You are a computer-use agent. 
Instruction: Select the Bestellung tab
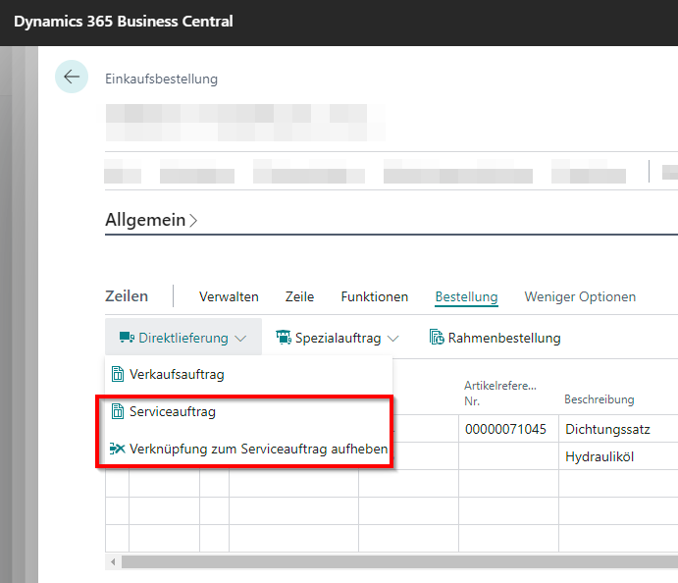466,296
